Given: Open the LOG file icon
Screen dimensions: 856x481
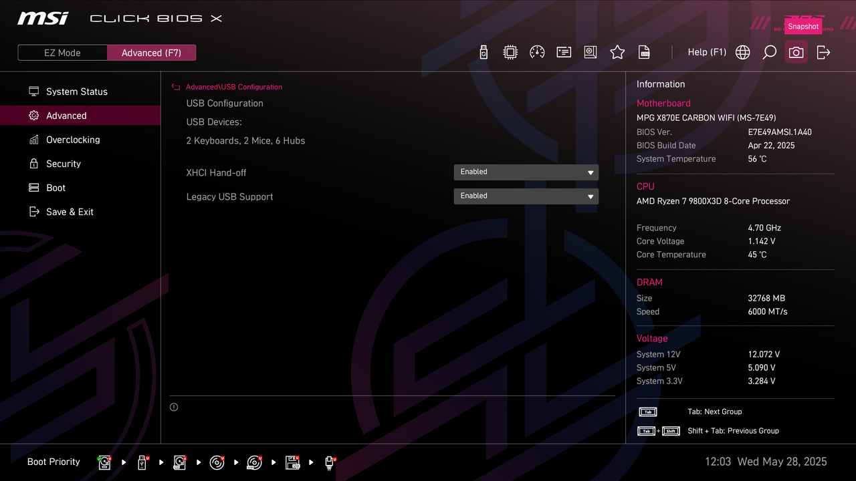Looking at the screenshot, I should pyautogui.click(x=644, y=52).
